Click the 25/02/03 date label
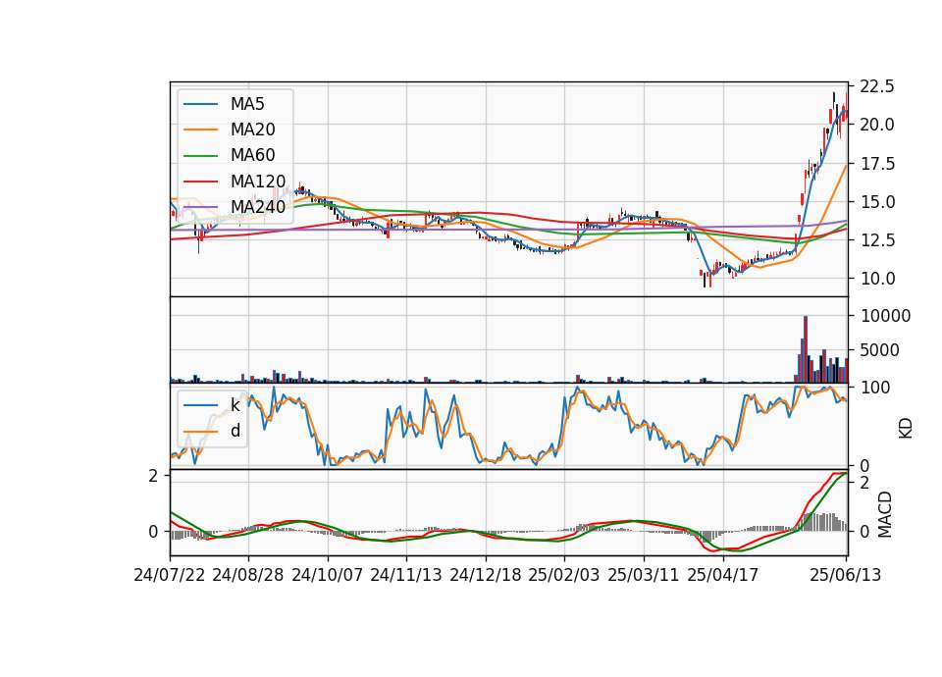The width and height of the screenshot is (942, 677). pyautogui.click(x=564, y=575)
